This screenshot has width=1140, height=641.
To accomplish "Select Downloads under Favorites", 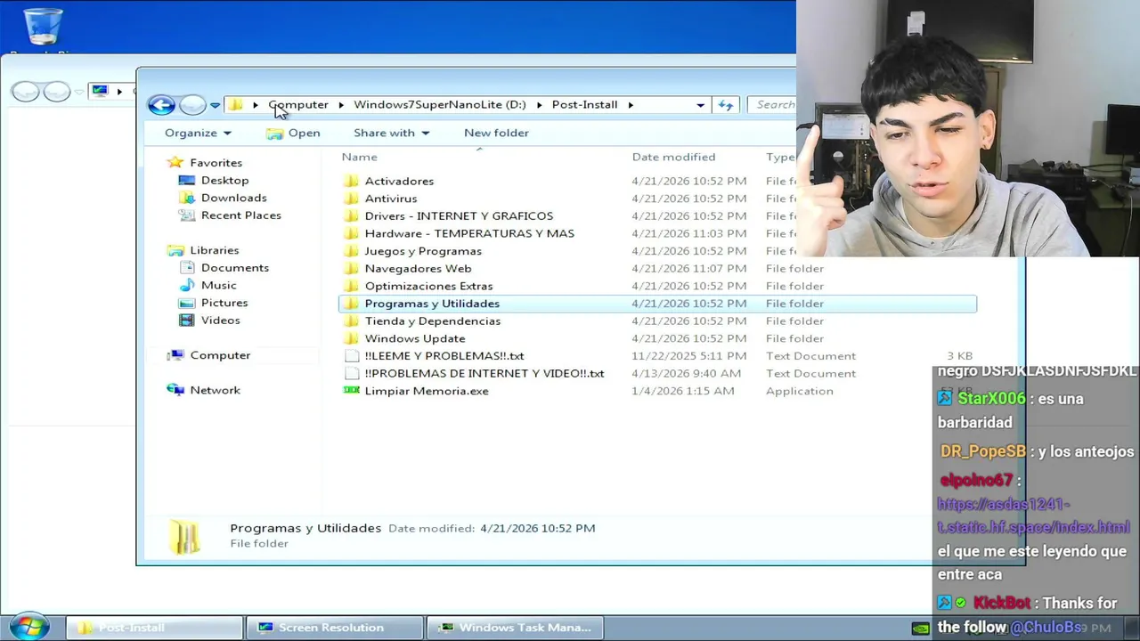I will click(233, 198).
